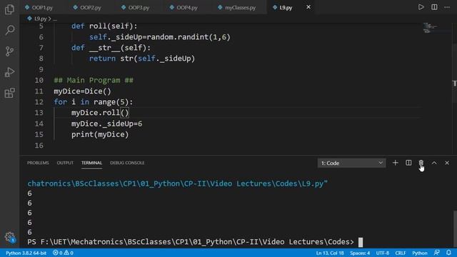Place cursor on 'myDice._sideUp=6' line
This screenshot has width=457, height=257.
106,124
